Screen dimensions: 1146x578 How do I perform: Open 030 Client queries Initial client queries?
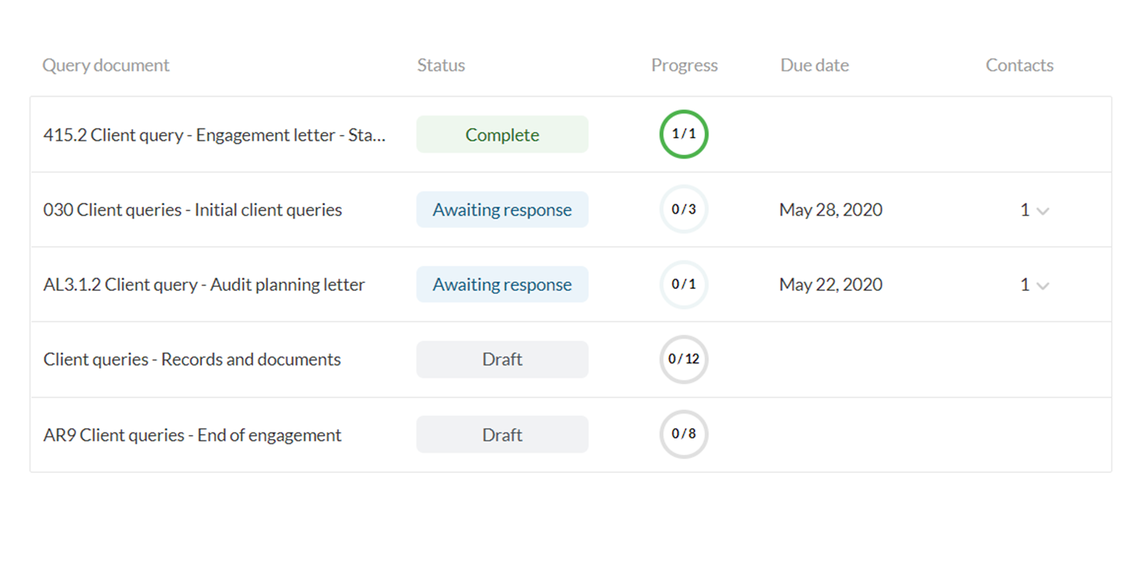192,210
